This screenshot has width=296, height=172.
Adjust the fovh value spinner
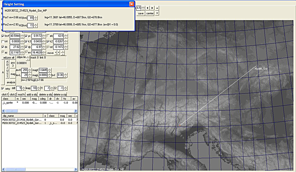point(22,36)
